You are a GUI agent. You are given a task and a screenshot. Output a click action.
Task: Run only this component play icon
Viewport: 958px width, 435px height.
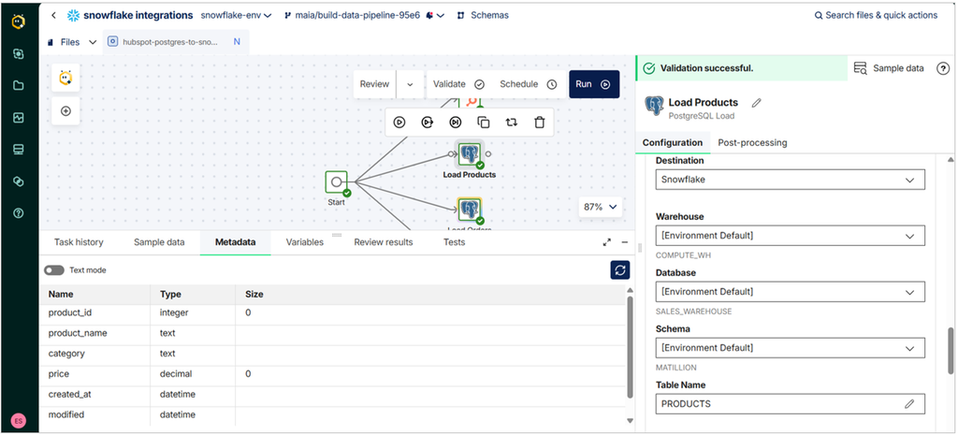click(x=399, y=123)
